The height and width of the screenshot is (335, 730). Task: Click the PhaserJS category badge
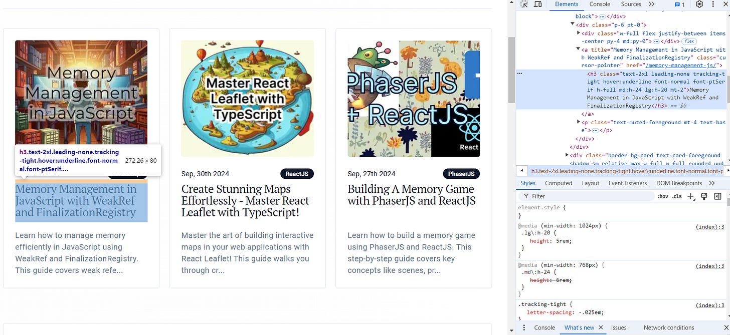click(461, 174)
